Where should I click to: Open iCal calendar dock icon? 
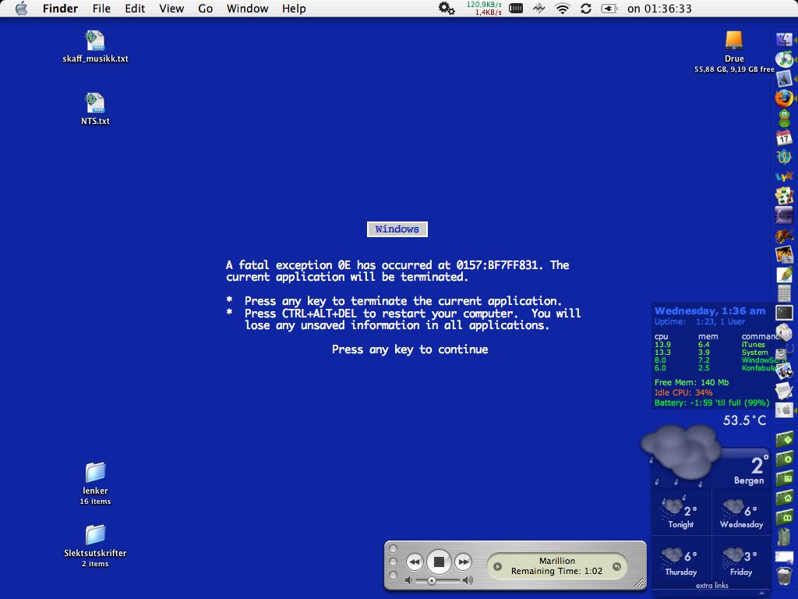coord(784,137)
